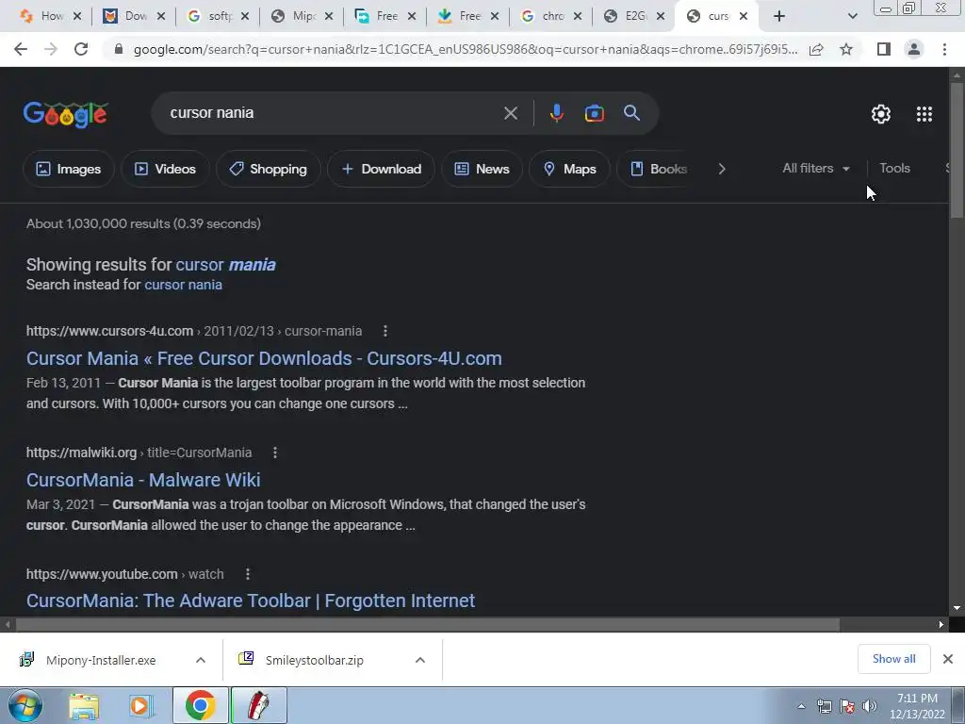Open the Google apps grid

(924, 114)
